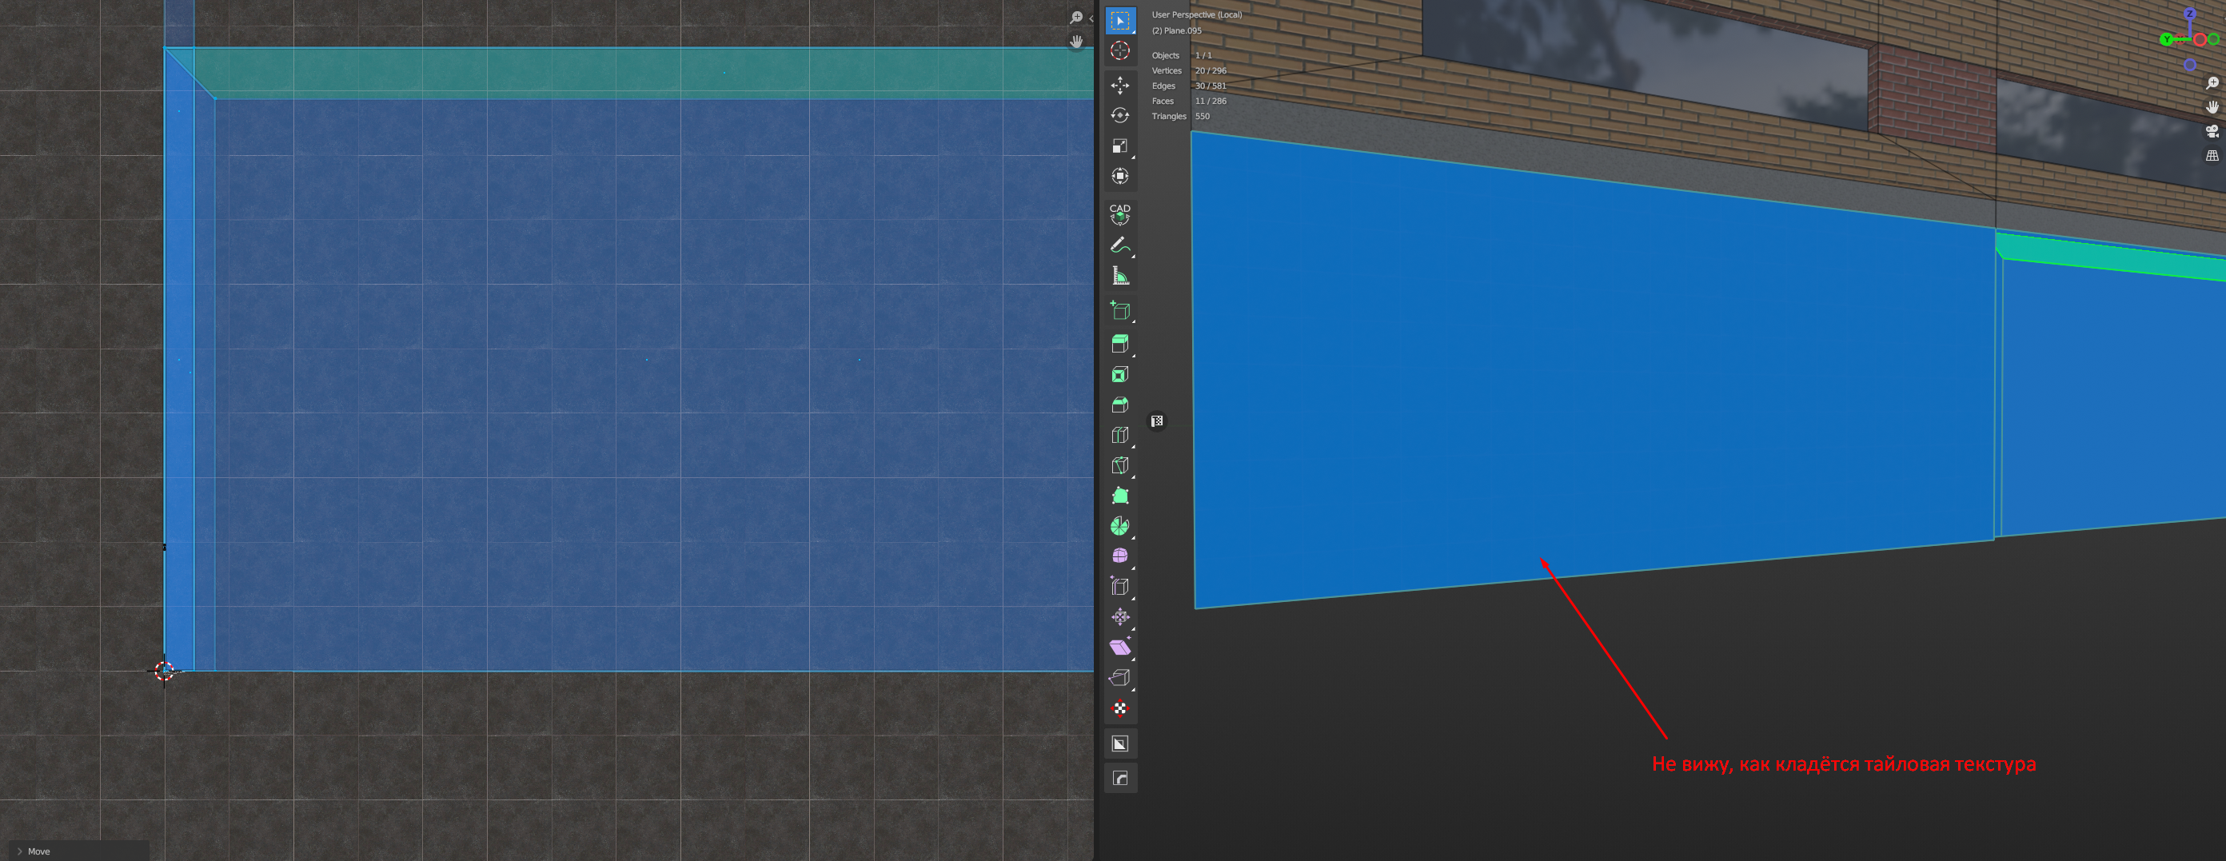
Task: Toggle camera view in 3D viewport
Action: pyautogui.click(x=2212, y=131)
